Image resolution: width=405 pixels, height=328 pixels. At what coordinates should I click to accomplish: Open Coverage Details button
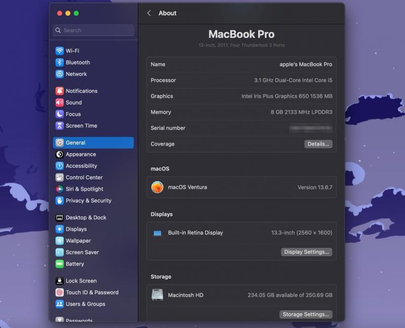pyautogui.click(x=318, y=144)
